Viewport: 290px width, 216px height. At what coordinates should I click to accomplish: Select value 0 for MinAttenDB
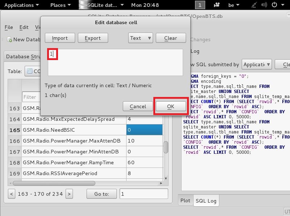pos(144,152)
